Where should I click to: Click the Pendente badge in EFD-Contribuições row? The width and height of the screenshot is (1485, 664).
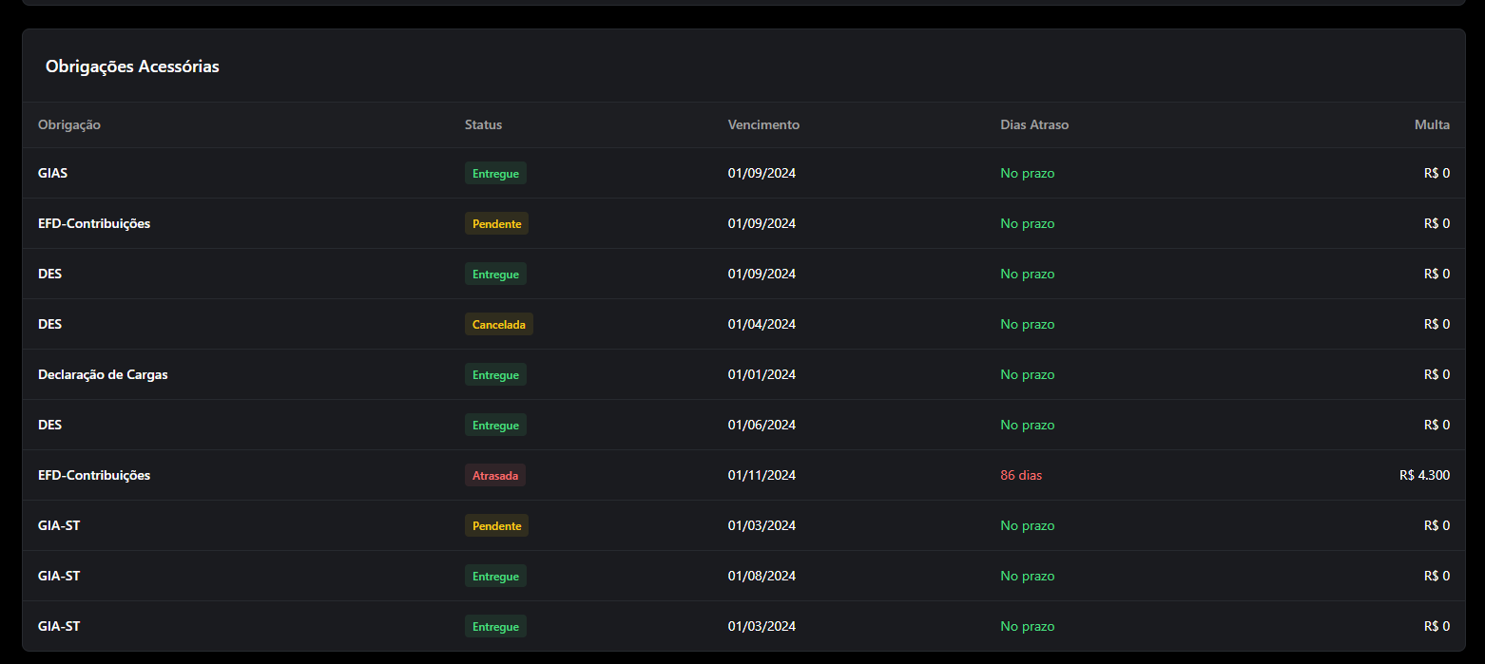(496, 223)
